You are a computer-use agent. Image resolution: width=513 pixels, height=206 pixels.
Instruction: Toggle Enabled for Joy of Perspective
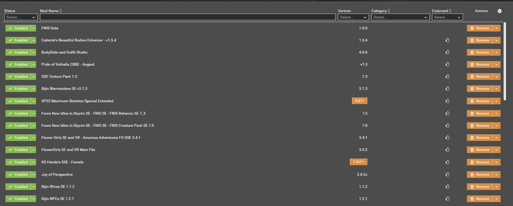[18, 175]
